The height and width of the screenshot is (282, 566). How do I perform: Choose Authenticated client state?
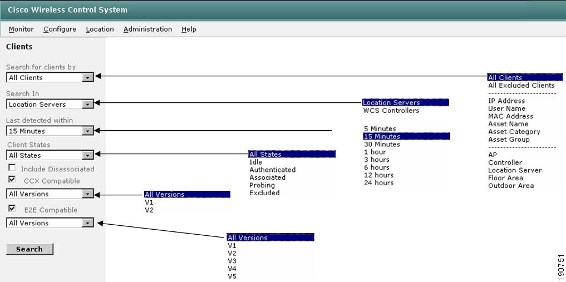pos(273,170)
